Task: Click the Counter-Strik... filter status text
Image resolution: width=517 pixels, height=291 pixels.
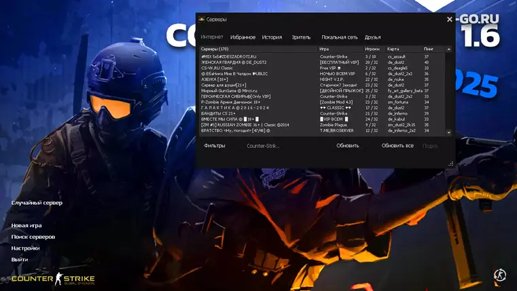Action: [x=263, y=146]
